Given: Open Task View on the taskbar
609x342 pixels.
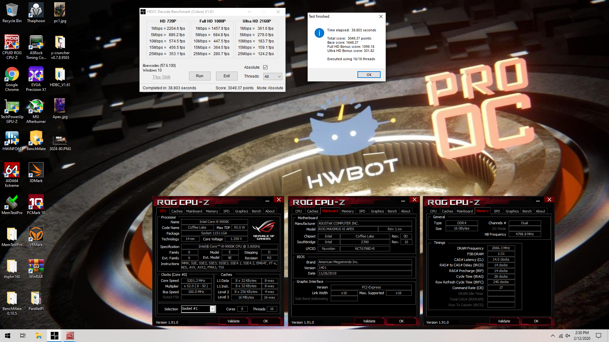Looking at the screenshot, I should pos(23,336).
